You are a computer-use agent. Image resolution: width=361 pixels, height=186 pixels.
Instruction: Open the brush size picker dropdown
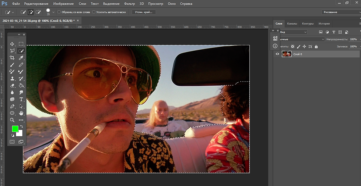click(53, 12)
